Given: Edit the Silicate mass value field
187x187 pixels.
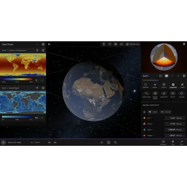Looking at the screenshot, I should 175,124.
